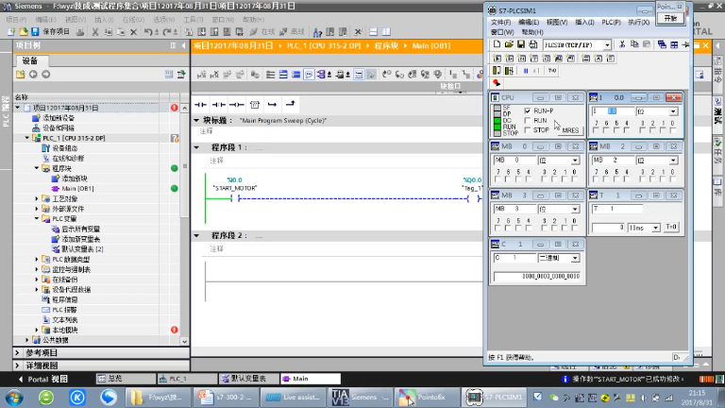The image size is (725, 408).
Task: Save project in TIA Portal toolbar
Action: (35, 31)
